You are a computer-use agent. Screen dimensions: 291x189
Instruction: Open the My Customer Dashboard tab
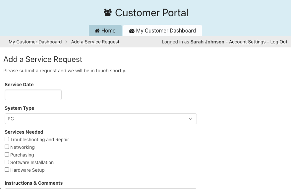tap(162, 31)
